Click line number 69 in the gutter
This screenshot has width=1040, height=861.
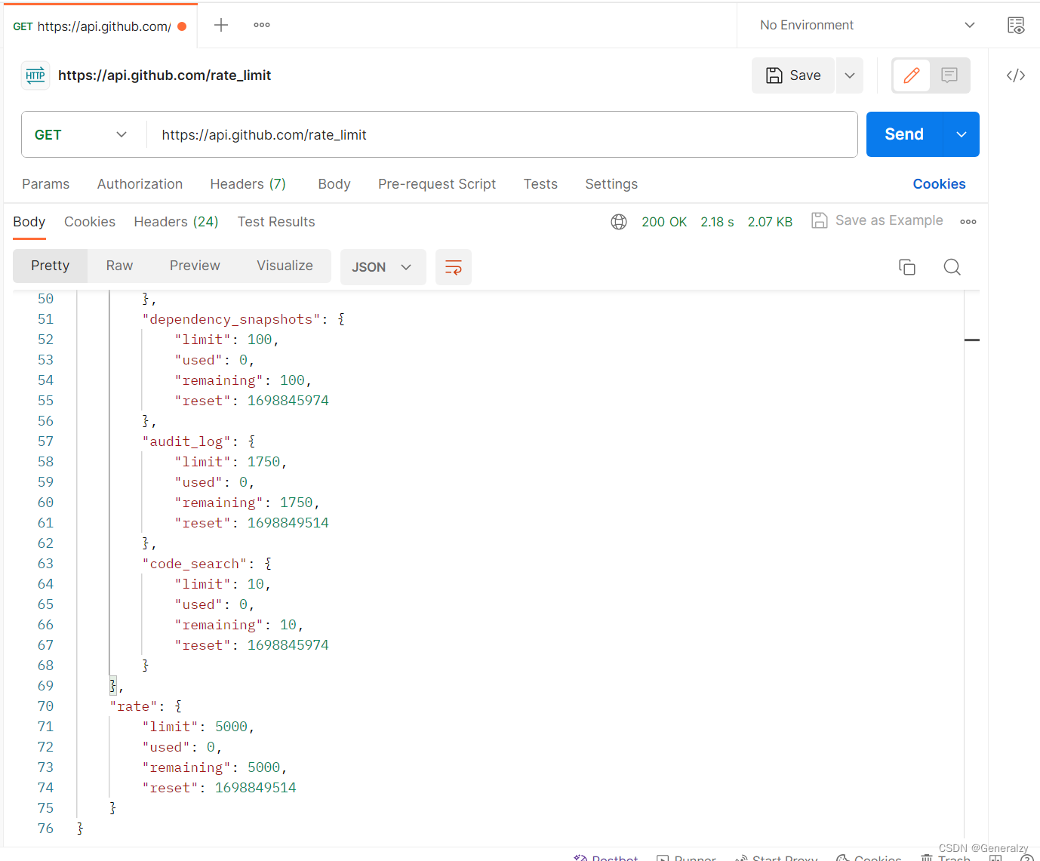click(45, 686)
